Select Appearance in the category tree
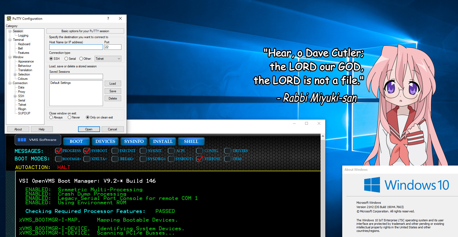Image resolution: width=458 pixels, height=237 pixels. coord(26,61)
